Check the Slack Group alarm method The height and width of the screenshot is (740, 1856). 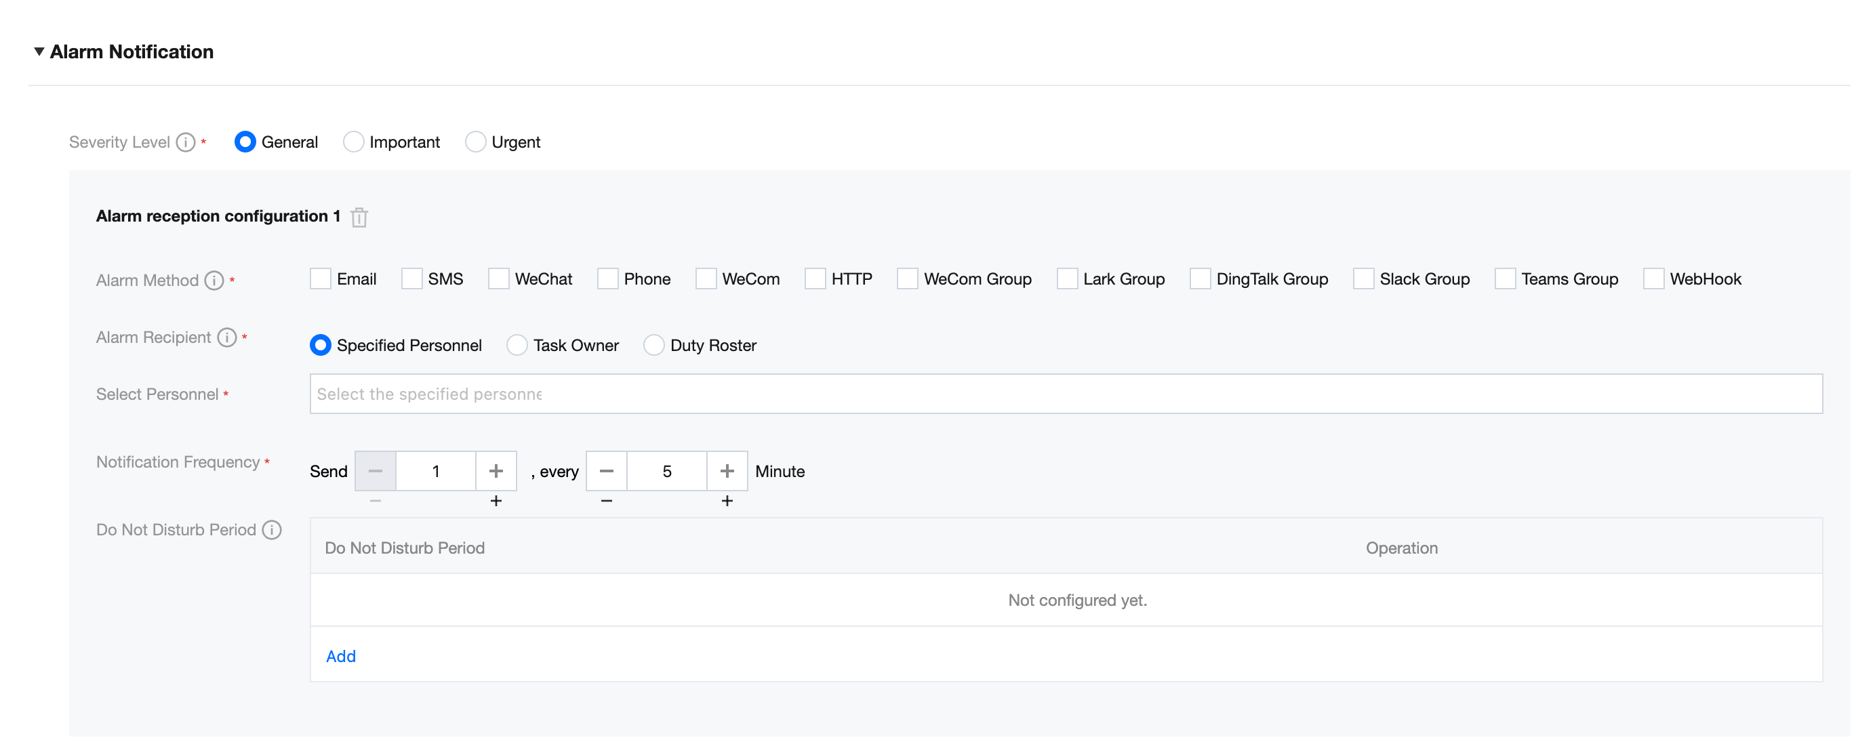pos(1363,279)
